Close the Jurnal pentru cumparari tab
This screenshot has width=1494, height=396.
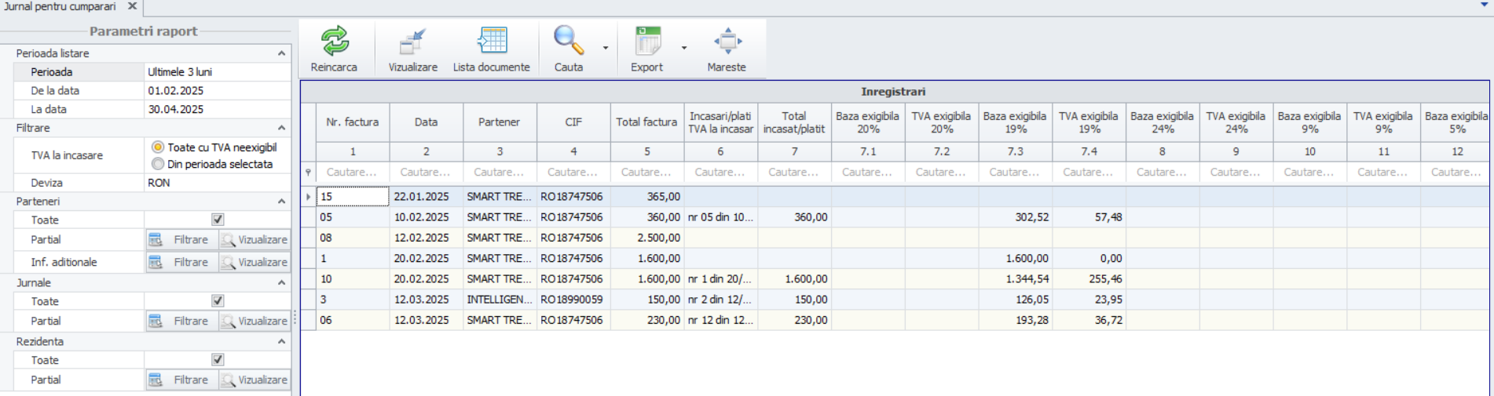(x=132, y=6)
